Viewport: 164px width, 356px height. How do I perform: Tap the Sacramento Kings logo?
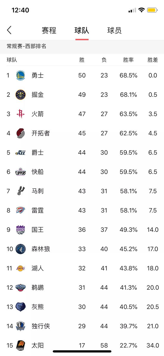pyautogui.click(x=20, y=230)
